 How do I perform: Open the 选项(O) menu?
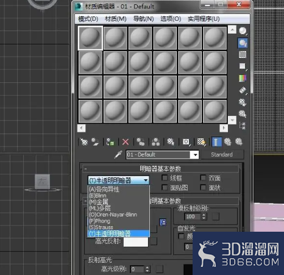click(x=171, y=19)
